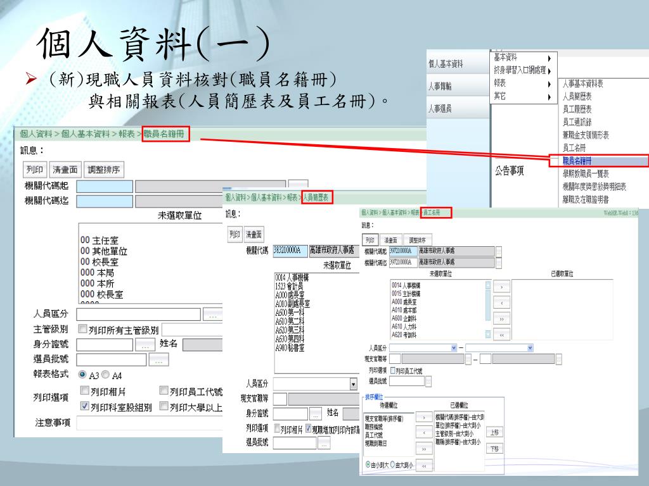This screenshot has height=486, width=649.
Task: Click the double left-arrow unit move button in 員工名冊
Action: pyautogui.click(x=502, y=335)
